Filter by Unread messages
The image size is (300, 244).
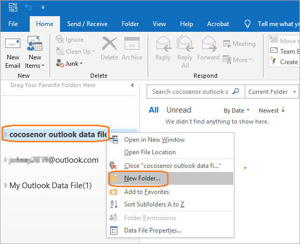(179, 110)
